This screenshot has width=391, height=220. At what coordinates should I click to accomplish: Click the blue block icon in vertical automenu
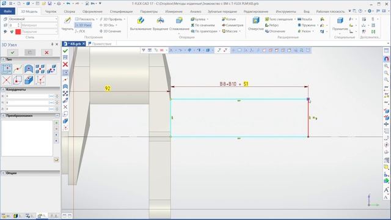65,121
